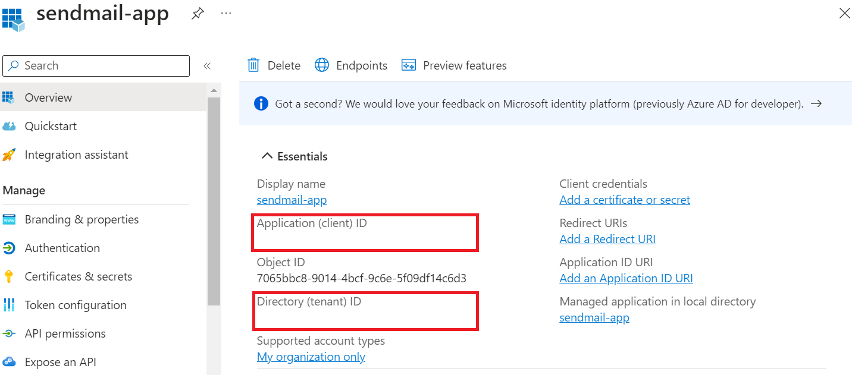This screenshot has width=852, height=375.
Task: Click the Endpoints globe icon
Action: tap(322, 65)
